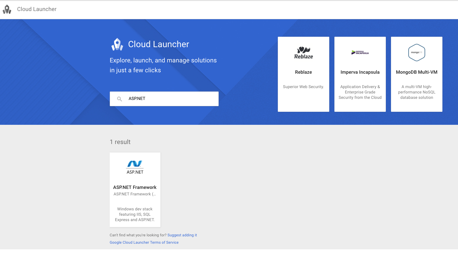Open the Reblaze solution title

(303, 72)
